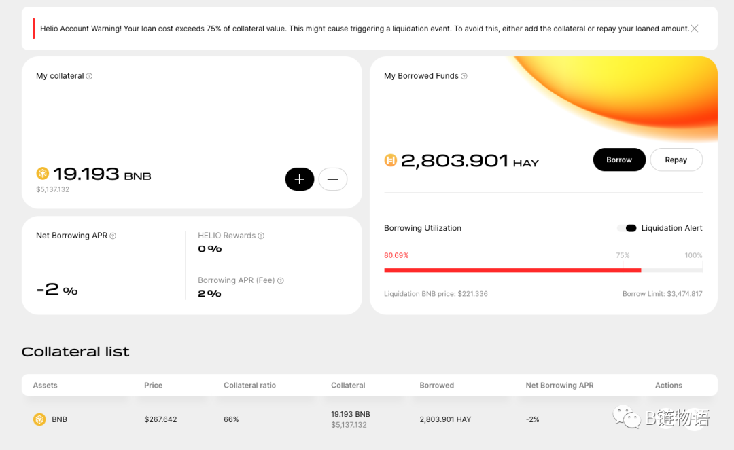734x450 pixels.
Task: Open the Borrowing APR (Fee) info icon
Action: 281,281
